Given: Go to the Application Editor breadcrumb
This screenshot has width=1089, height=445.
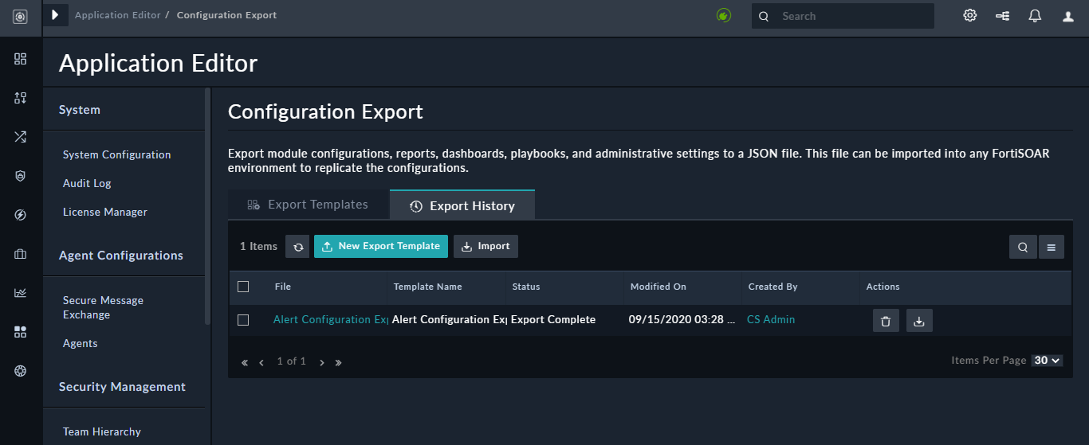Looking at the screenshot, I should (x=118, y=15).
